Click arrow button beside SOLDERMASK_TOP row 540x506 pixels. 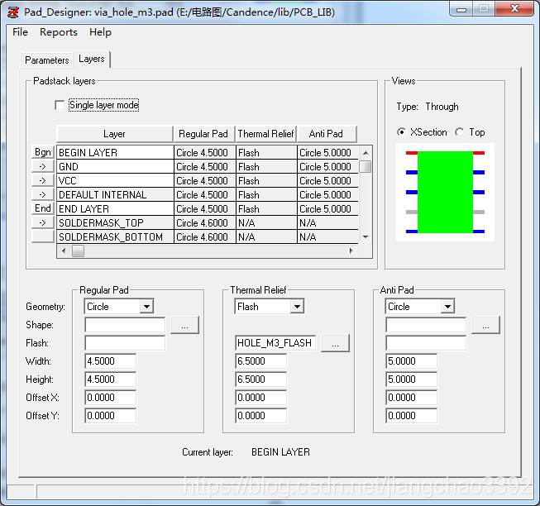[x=43, y=222]
